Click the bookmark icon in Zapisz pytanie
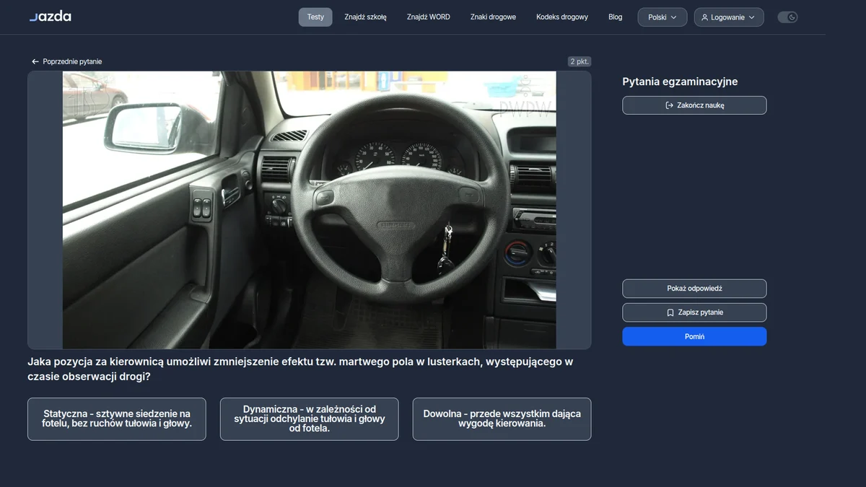Screen dimensions: 866x487 (670, 313)
